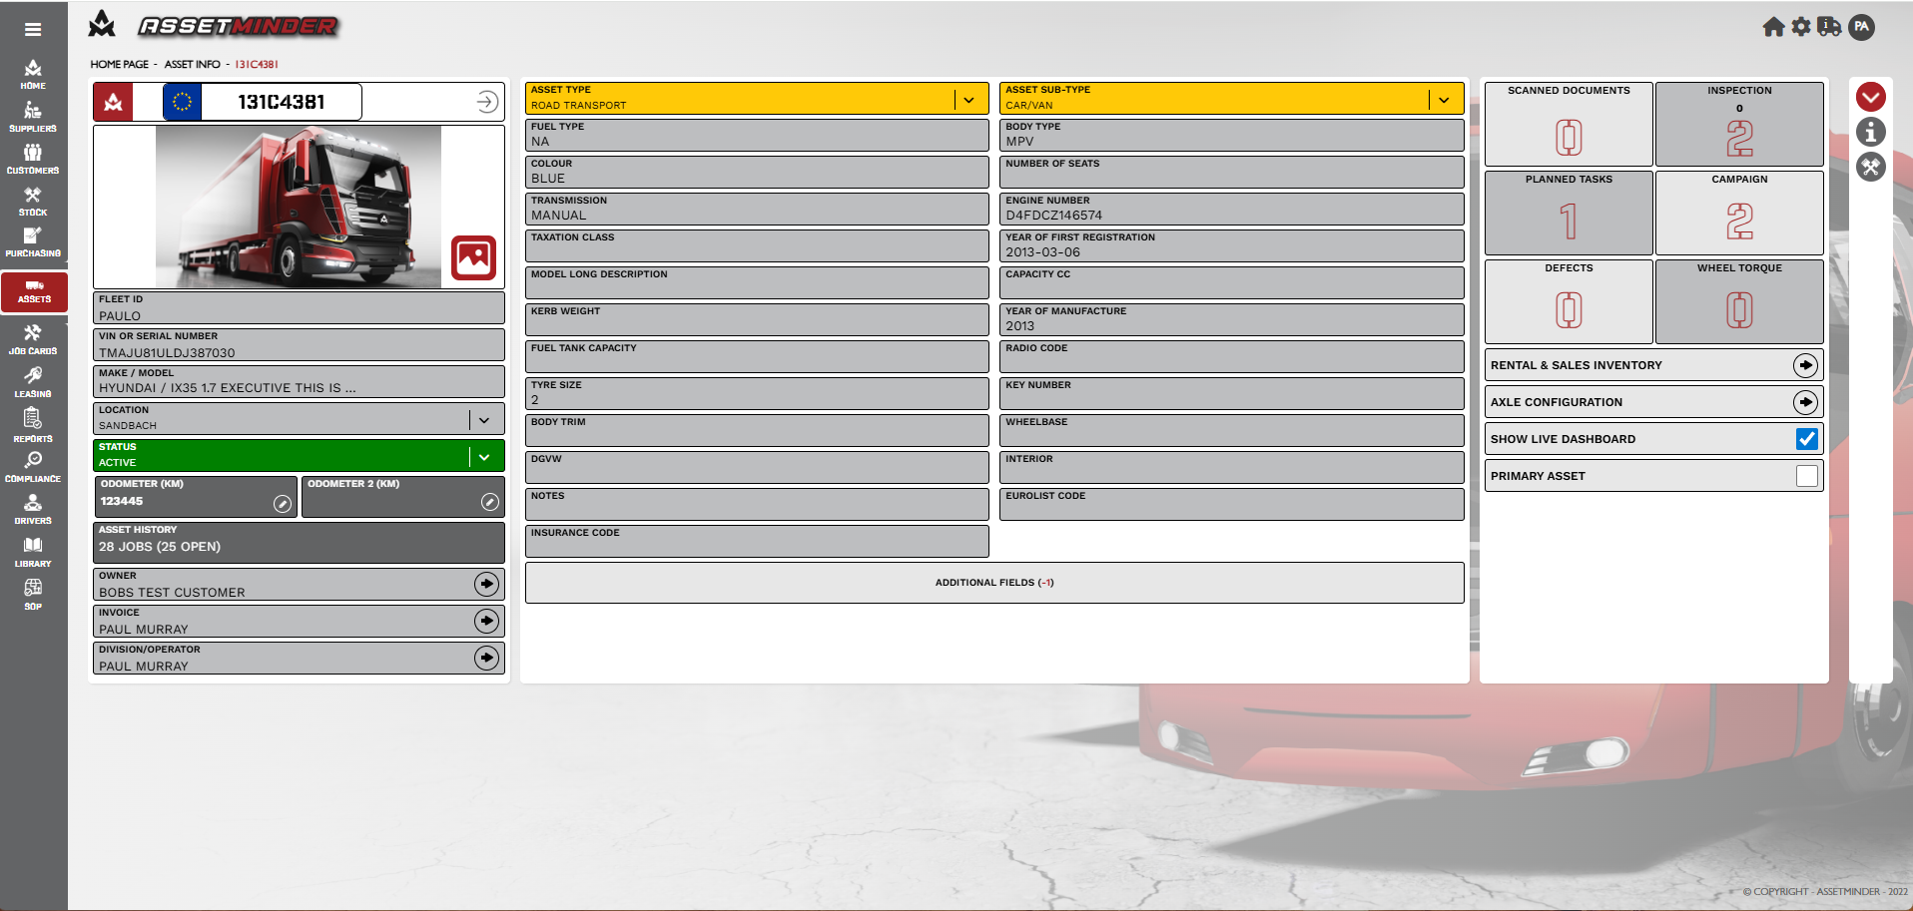This screenshot has height=911, width=1913.
Task: Click the Engine Number input field
Action: [x=1230, y=215]
